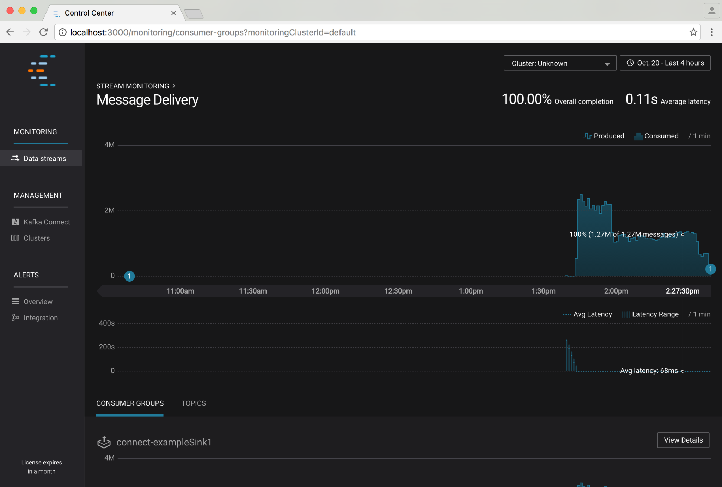Select the Consumer Groups tab
The width and height of the screenshot is (722, 487).
[130, 403]
